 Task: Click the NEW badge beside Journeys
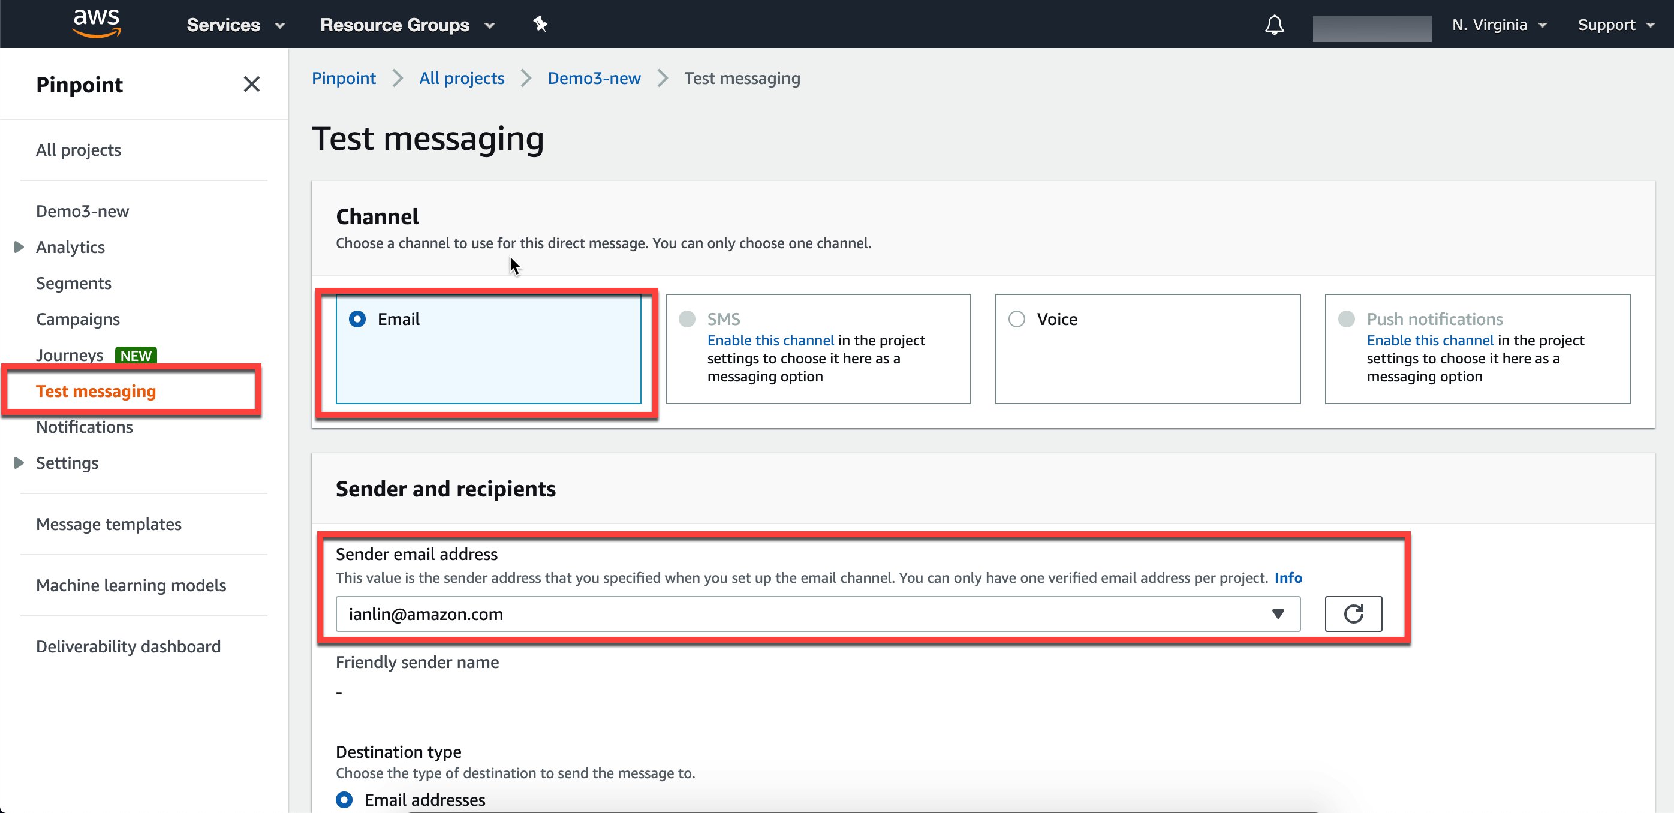[136, 355]
